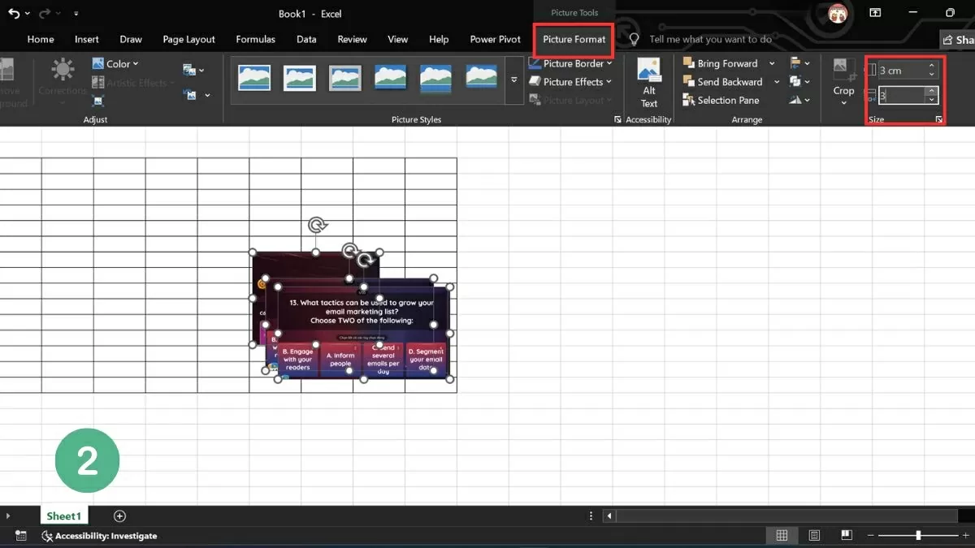Expand the Color dropdown
Screen dimensions: 975x548
[116, 63]
